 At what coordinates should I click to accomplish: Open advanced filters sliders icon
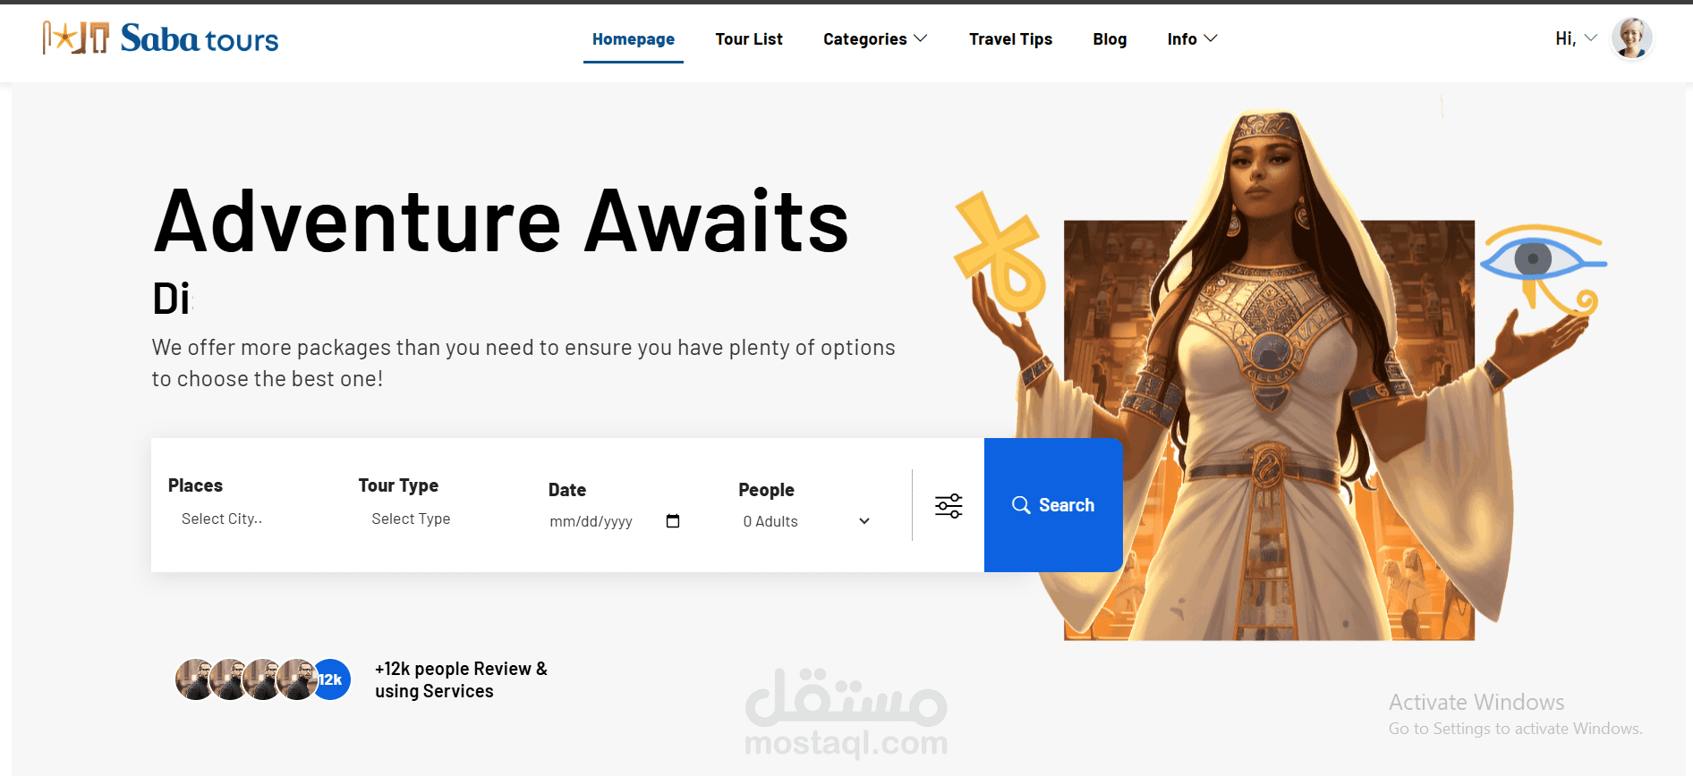[x=949, y=505]
